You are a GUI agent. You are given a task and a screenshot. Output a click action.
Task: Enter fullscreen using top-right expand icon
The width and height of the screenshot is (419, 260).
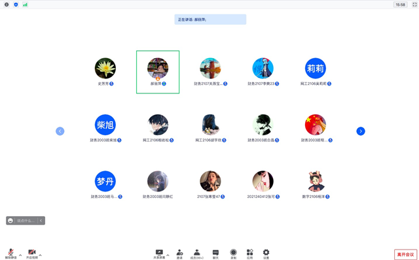click(x=414, y=5)
